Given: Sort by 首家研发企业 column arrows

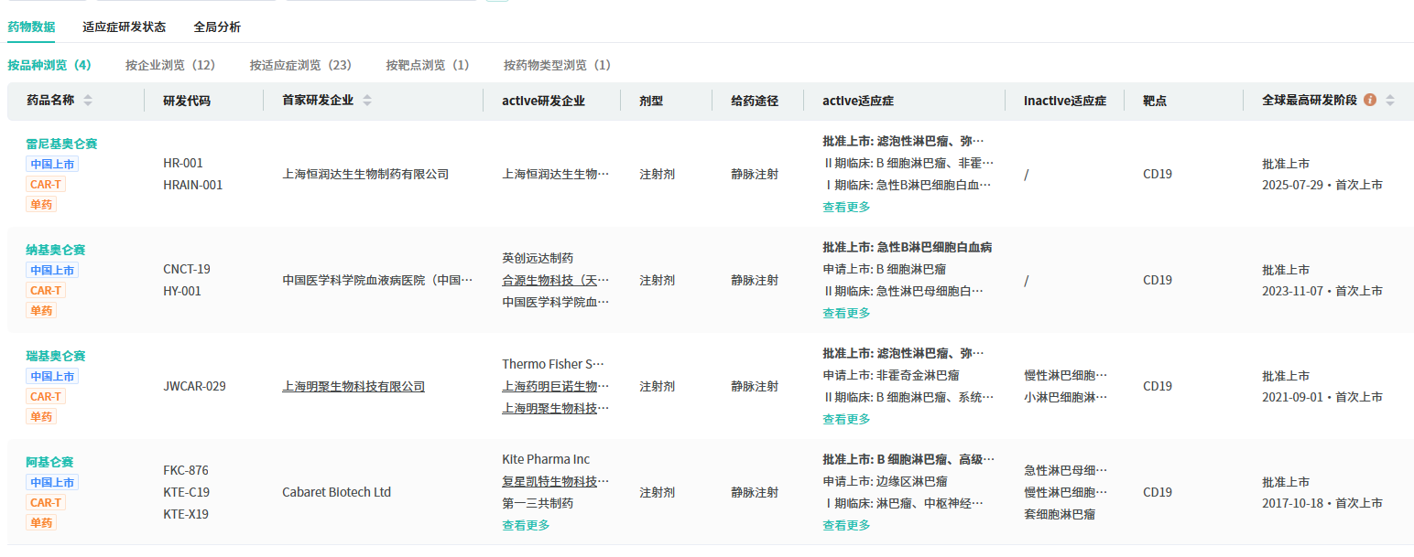Looking at the screenshot, I should pyautogui.click(x=367, y=101).
